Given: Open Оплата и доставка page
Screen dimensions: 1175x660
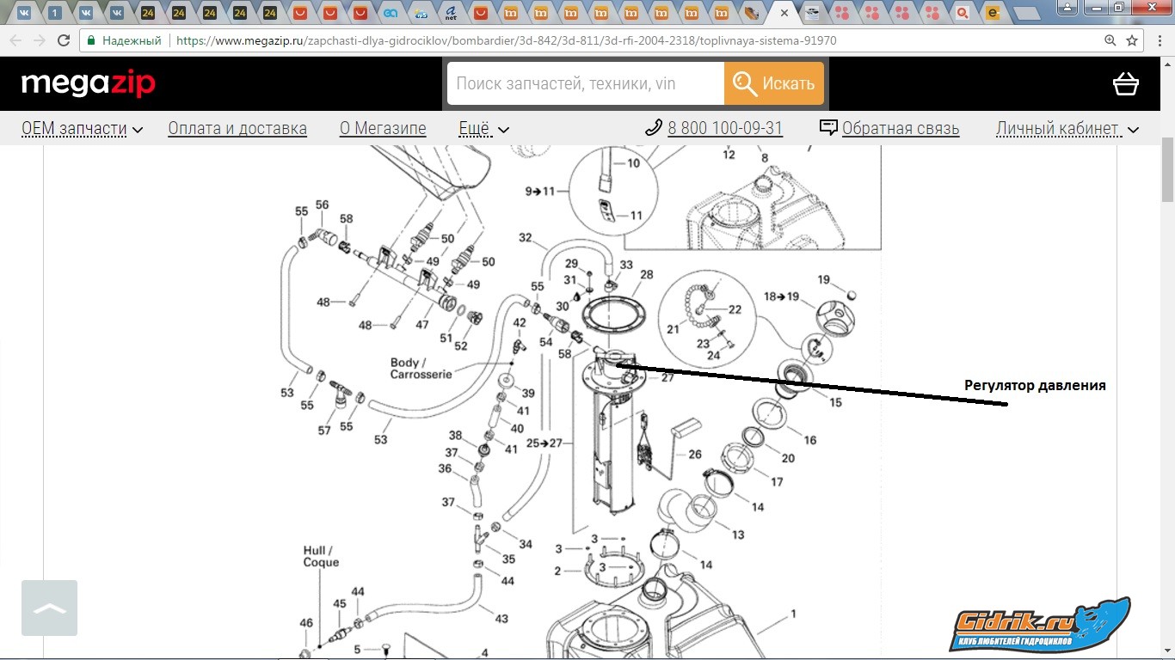Looking at the screenshot, I should point(237,129).
